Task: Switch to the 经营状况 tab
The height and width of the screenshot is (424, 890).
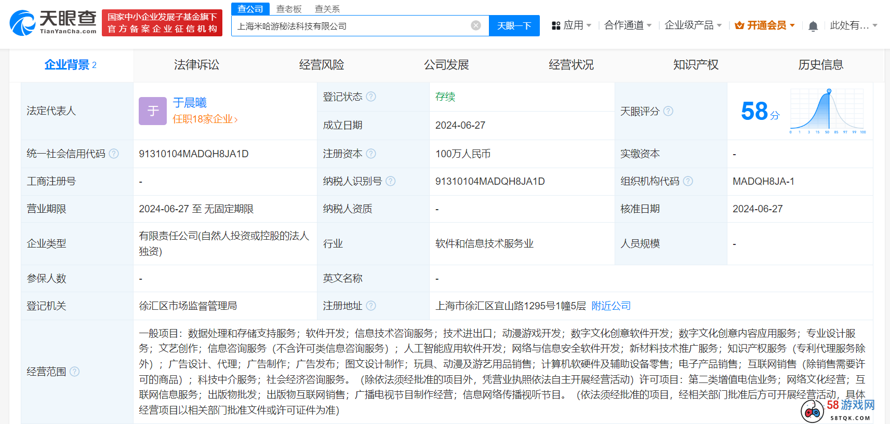Action: pyautogui.click(x=571, y=65)
